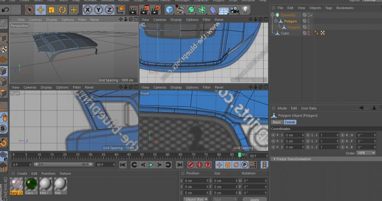382x201 pixels.
Task: Toggle Symmetry object's enable checkmark
Action: [311, 15]
